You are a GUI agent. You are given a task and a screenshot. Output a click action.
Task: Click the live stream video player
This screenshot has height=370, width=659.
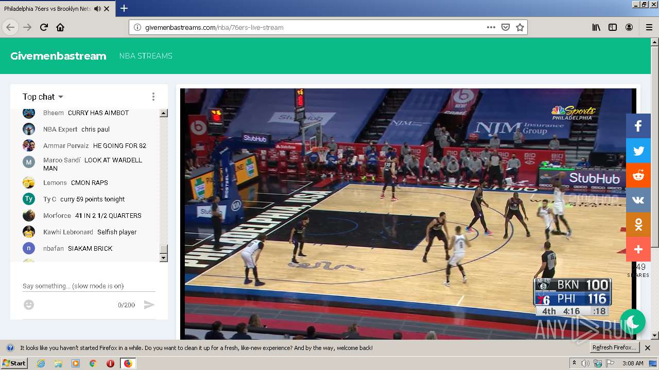(408, 214)
